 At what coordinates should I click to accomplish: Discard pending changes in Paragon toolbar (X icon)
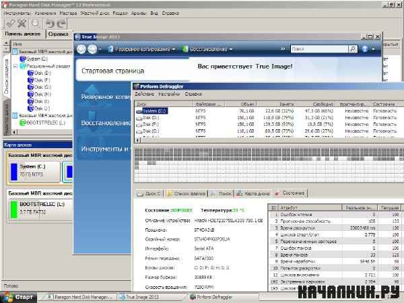tap(22, 24)
